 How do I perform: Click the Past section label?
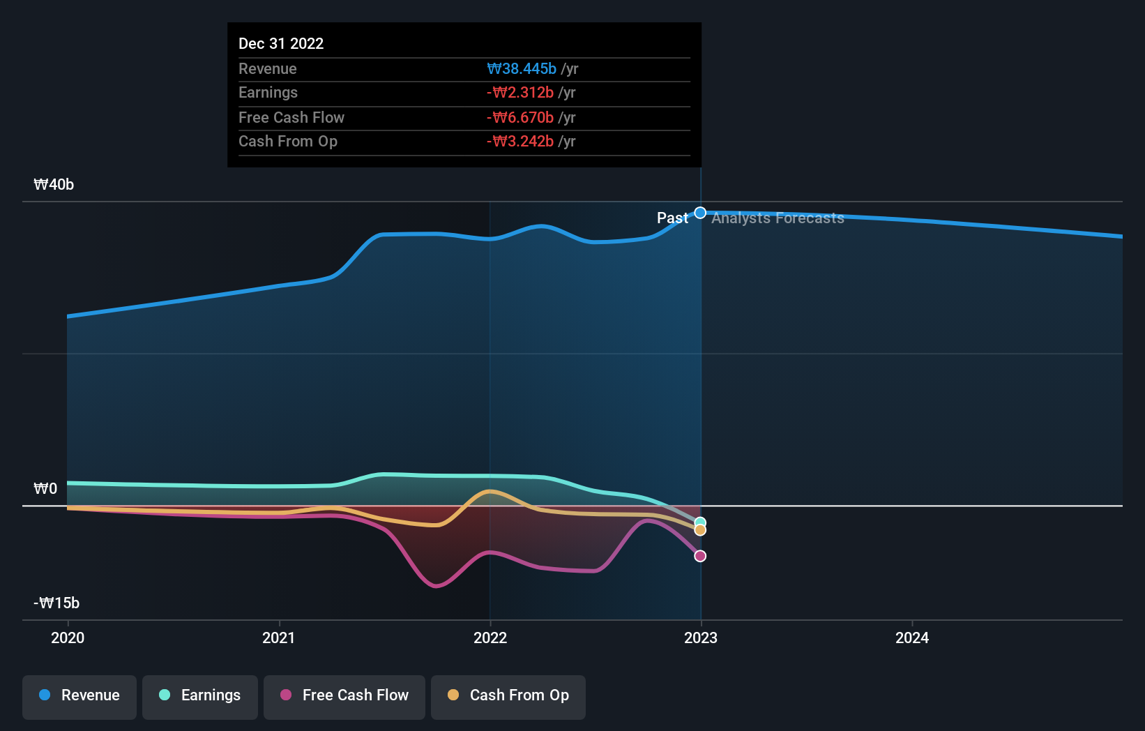(673, 218)
